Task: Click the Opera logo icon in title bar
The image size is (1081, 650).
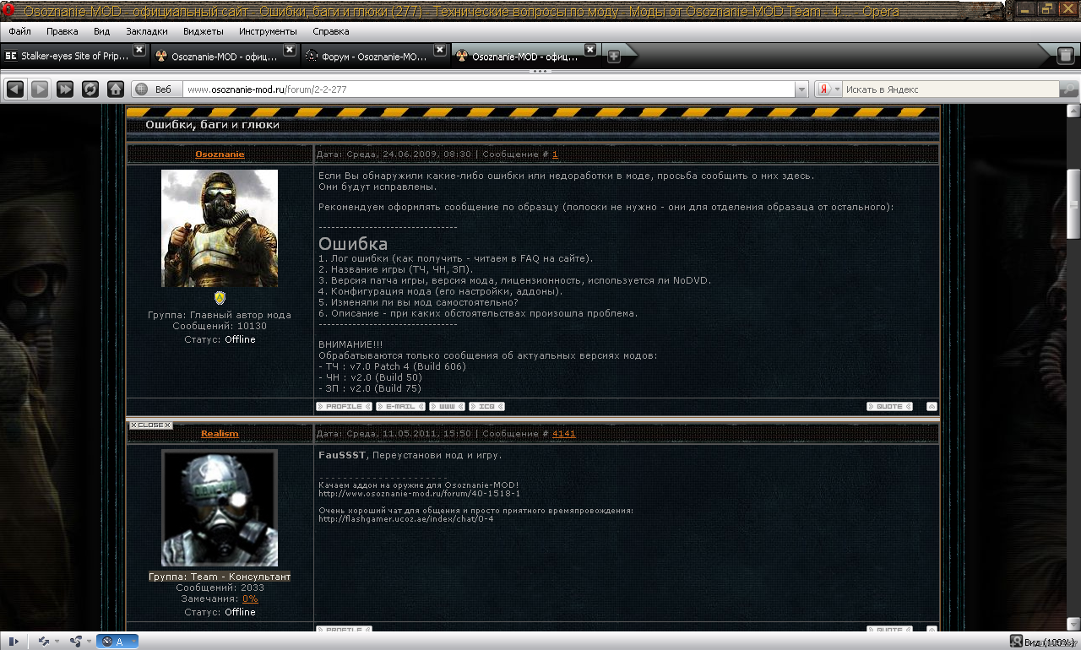Action: [x=9, y=11]
